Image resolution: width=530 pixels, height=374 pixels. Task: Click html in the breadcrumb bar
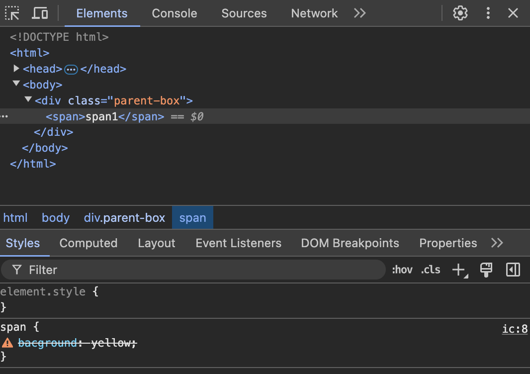(15, 218)
